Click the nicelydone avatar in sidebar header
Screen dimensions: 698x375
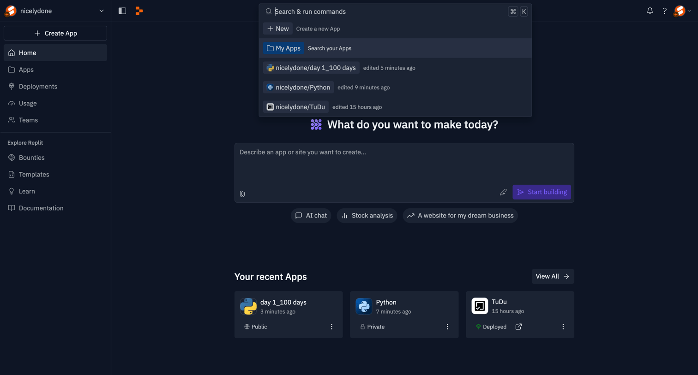click(11, 11)
